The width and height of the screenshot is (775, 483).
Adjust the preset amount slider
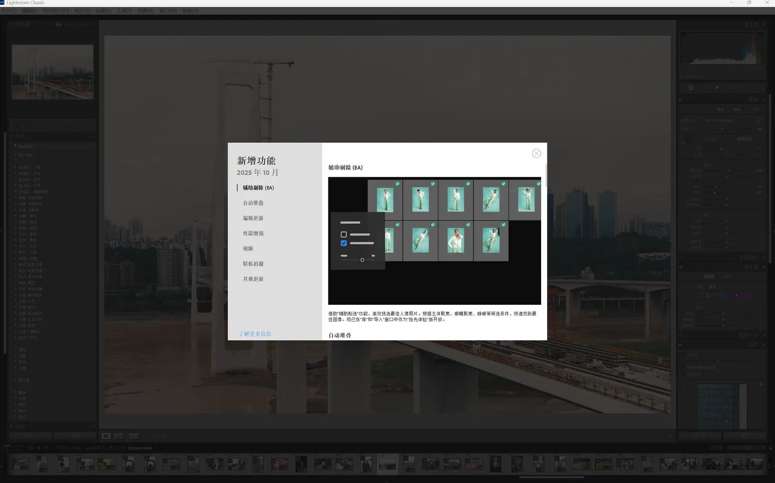pos(722,129)
